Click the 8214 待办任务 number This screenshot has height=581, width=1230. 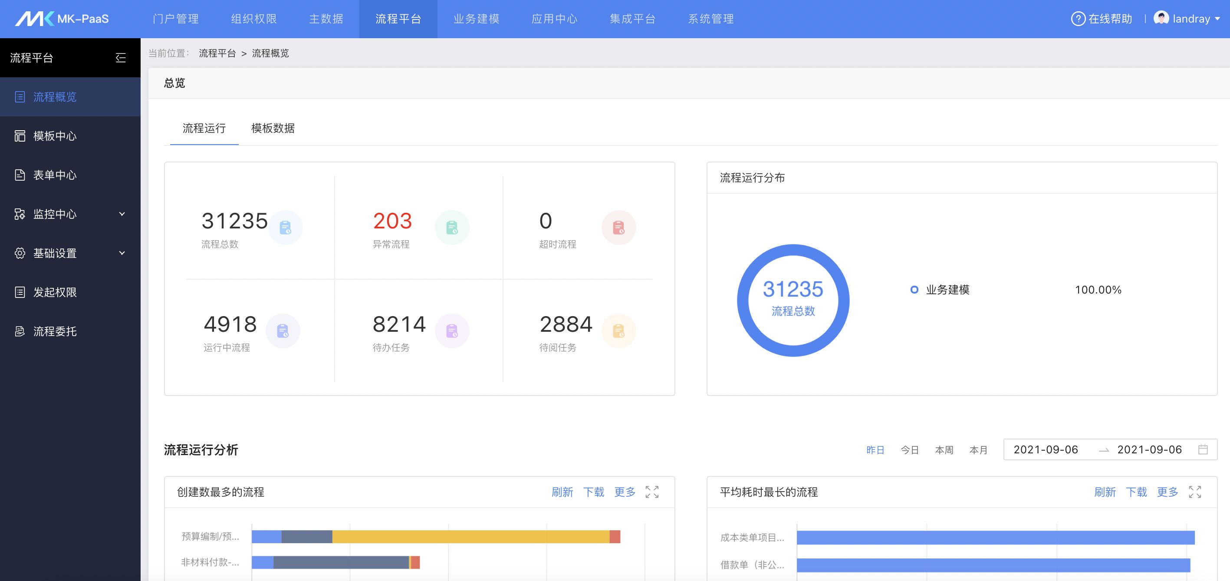(399, 324)
